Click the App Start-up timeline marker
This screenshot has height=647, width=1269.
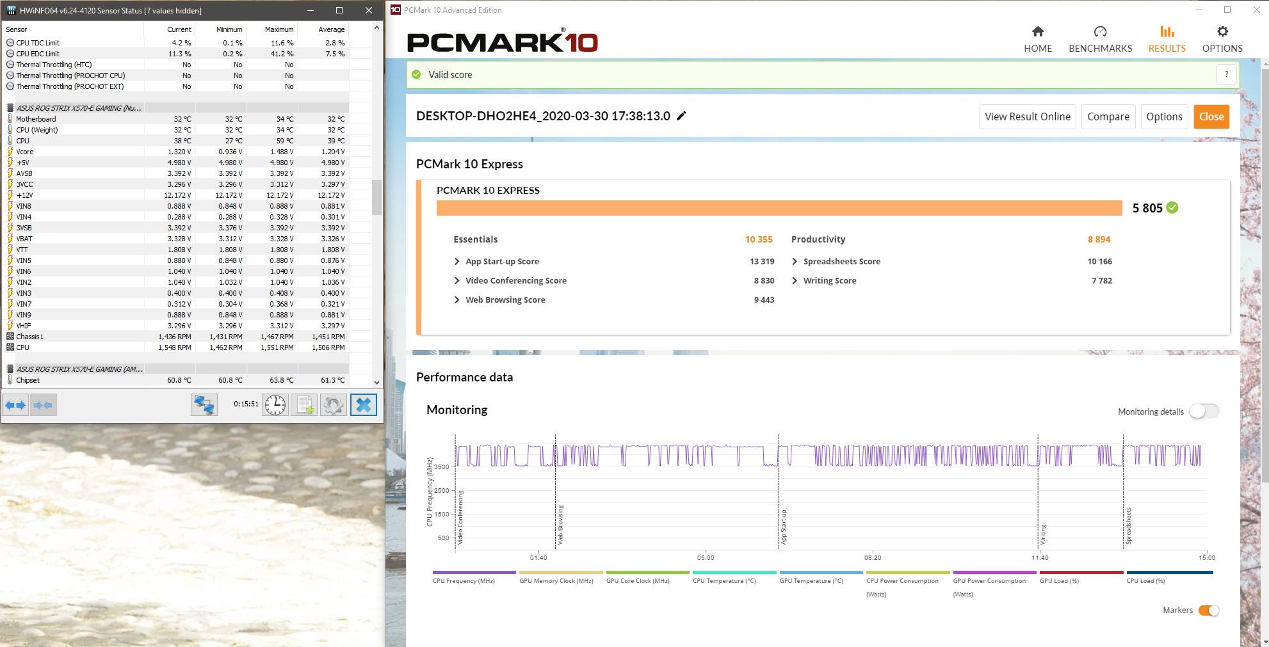pos(783,527)
